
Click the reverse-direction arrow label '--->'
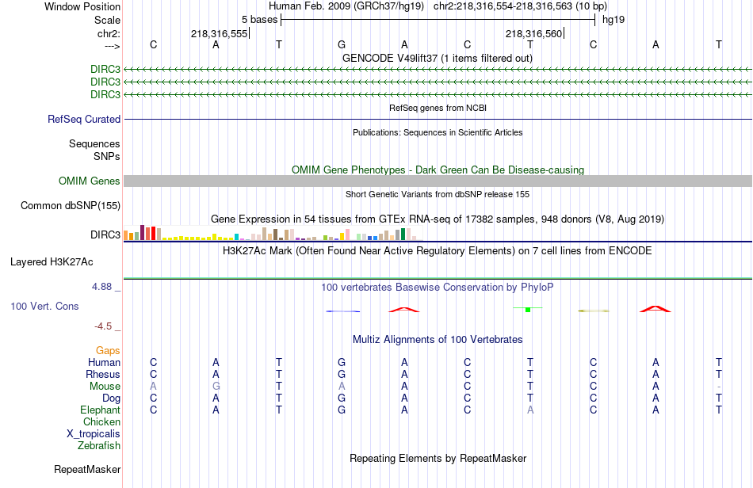pos(112,46)
